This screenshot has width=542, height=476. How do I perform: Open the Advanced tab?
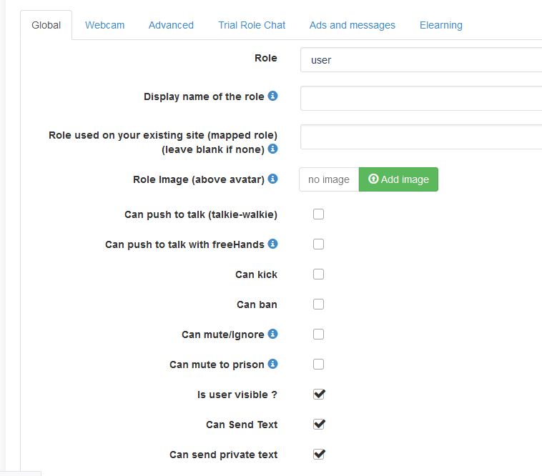171,25
